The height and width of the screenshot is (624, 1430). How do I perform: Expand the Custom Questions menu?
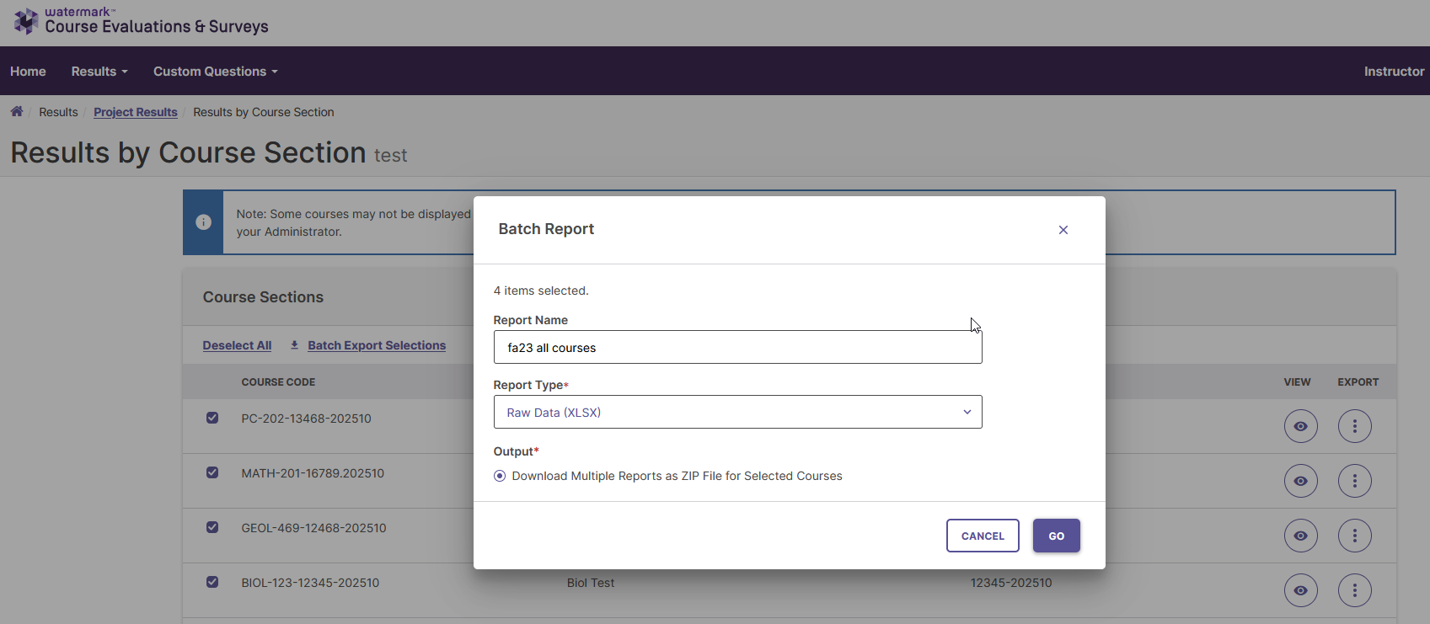click(x=216, y=72)
